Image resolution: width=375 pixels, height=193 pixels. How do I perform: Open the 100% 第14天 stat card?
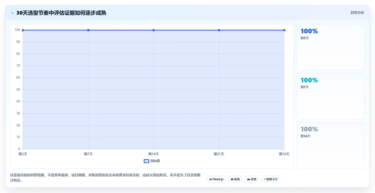click(x=331, y=145)
